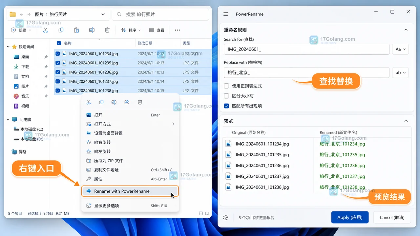The height and width of the screenshot is (236, 420).
Task: Click the Search for input field
Action: 306,49
